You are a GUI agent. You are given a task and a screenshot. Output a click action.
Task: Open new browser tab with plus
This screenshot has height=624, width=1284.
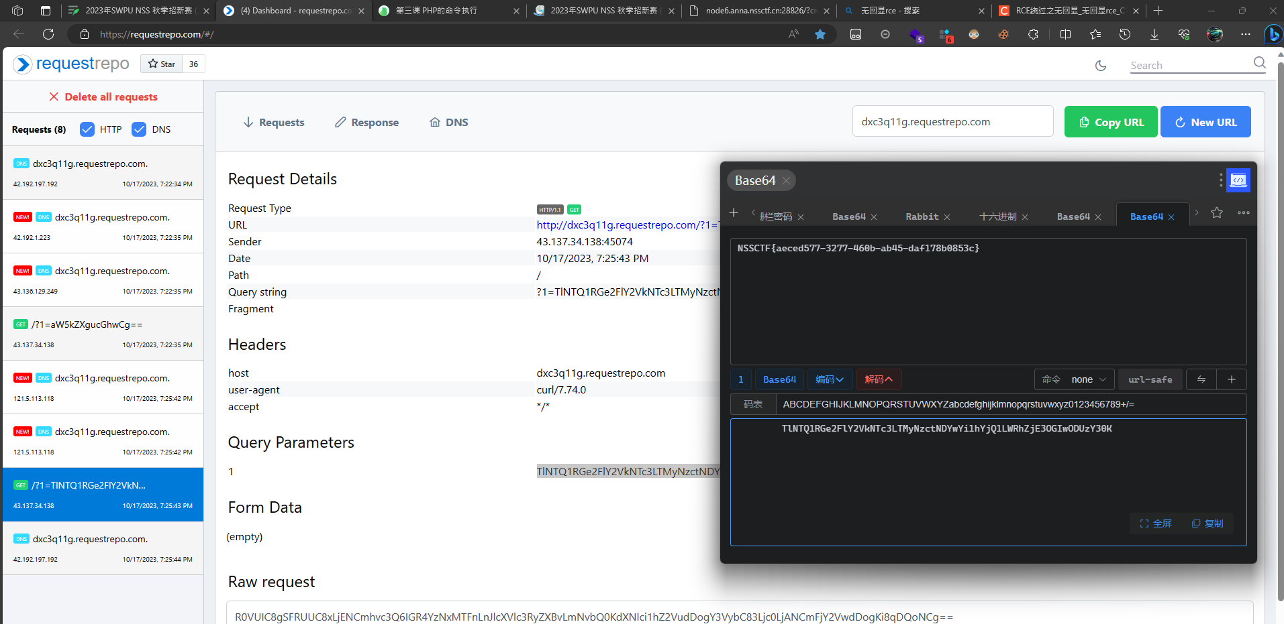click(1158, 11)
